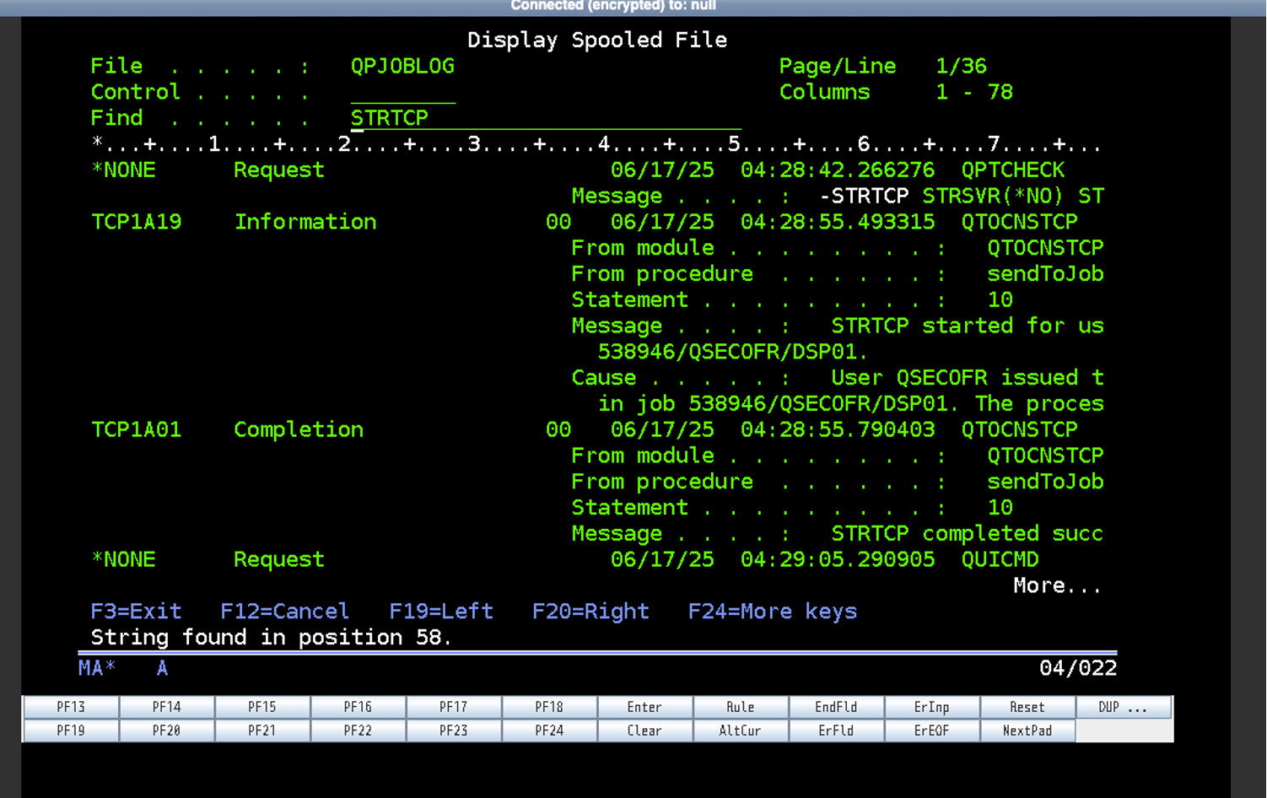Image resolution: width=1267 pixels, height=798 pixels.
Task: Click the cursor position 04/022 indicator
Action: [x=1078, y=668]
